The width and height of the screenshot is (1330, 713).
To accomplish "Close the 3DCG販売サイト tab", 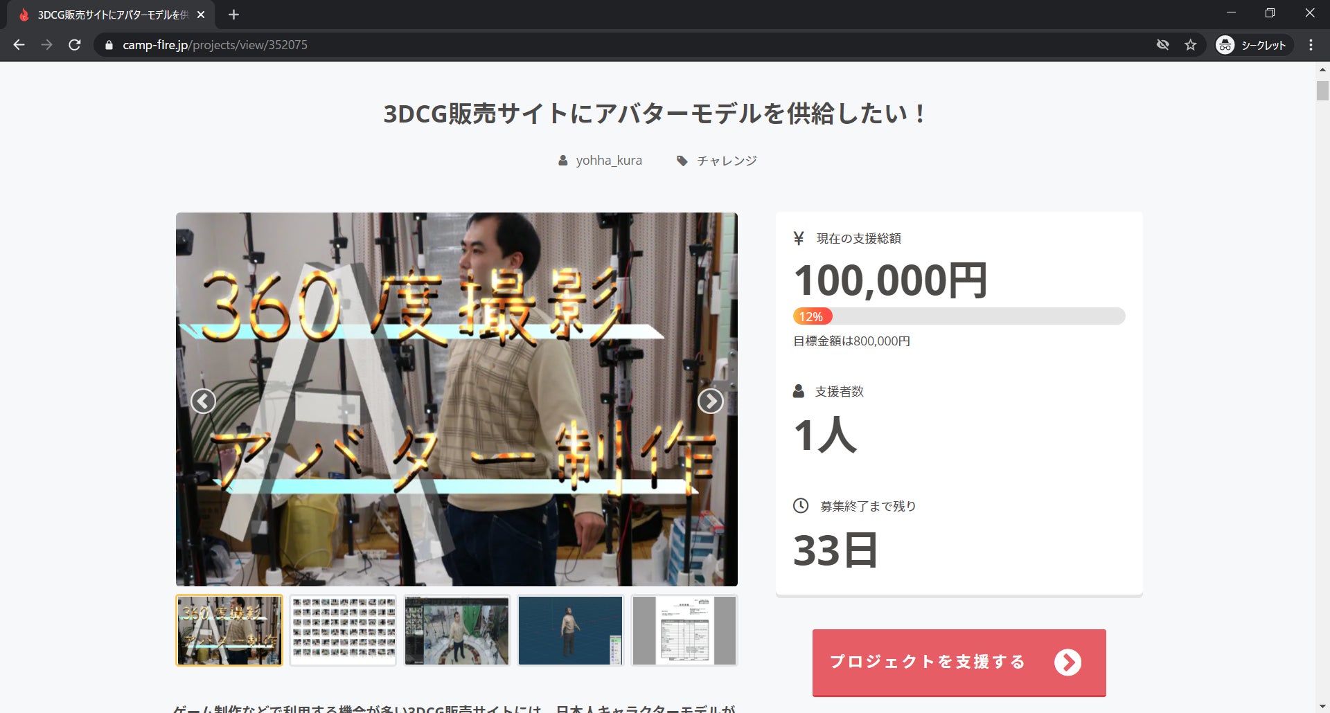I will [201, 15].
